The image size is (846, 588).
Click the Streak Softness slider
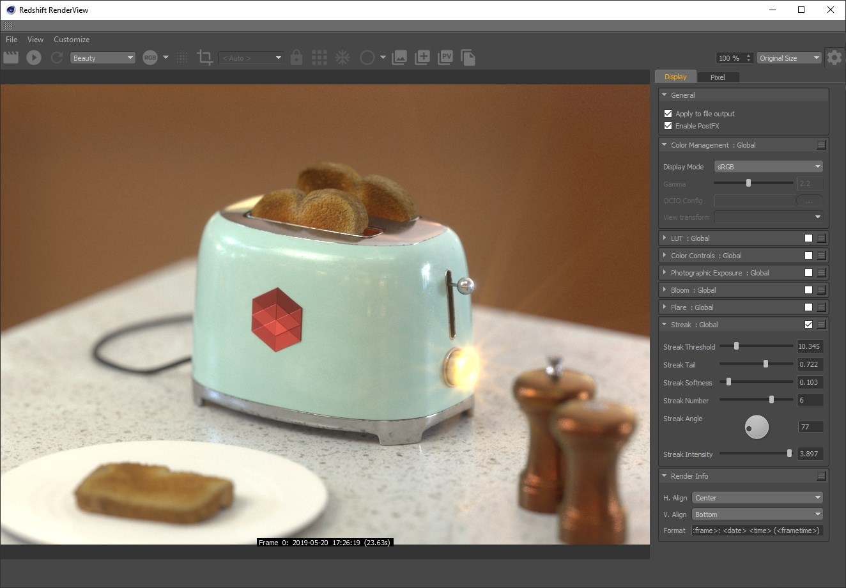(x=757, y=382)
